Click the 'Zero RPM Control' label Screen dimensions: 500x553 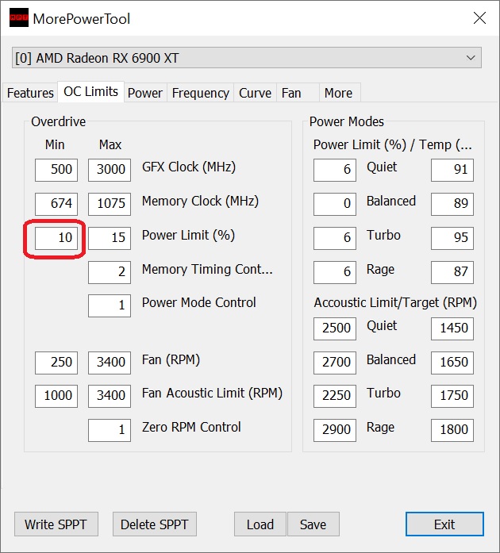[191, 427]
